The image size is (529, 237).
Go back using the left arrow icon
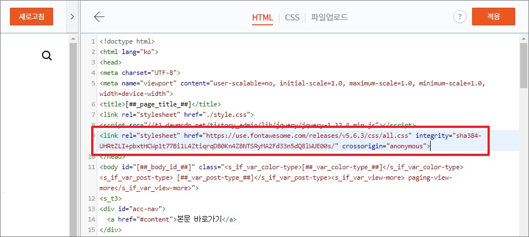99,17
